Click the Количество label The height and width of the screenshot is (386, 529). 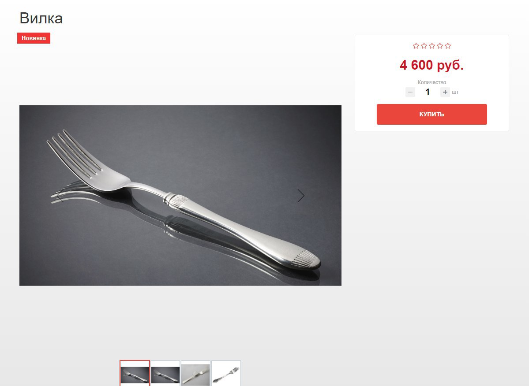point(432,82)
